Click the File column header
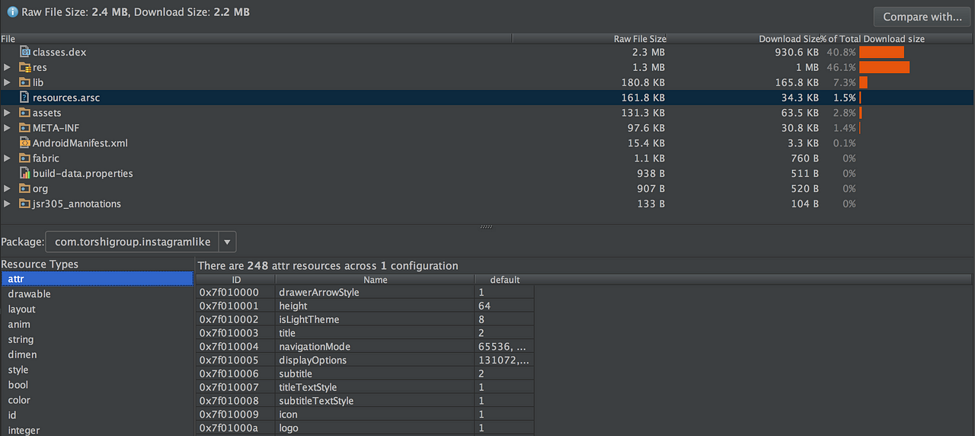The image size is (975, 436). tap(256, 39)
